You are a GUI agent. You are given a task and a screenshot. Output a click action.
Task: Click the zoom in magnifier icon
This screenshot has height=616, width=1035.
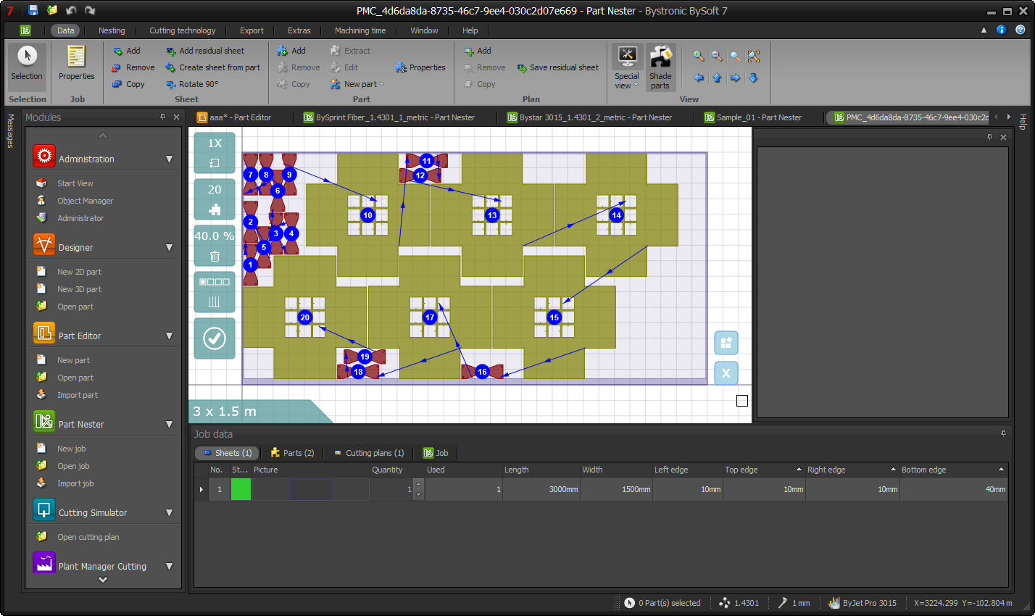pos(699,57)
